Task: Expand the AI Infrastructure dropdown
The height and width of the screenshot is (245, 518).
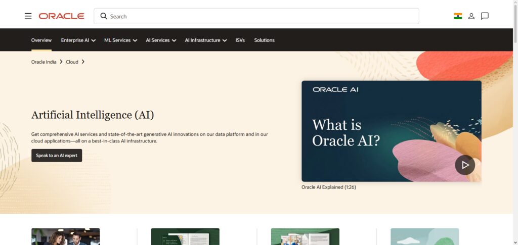Action: 206,40
